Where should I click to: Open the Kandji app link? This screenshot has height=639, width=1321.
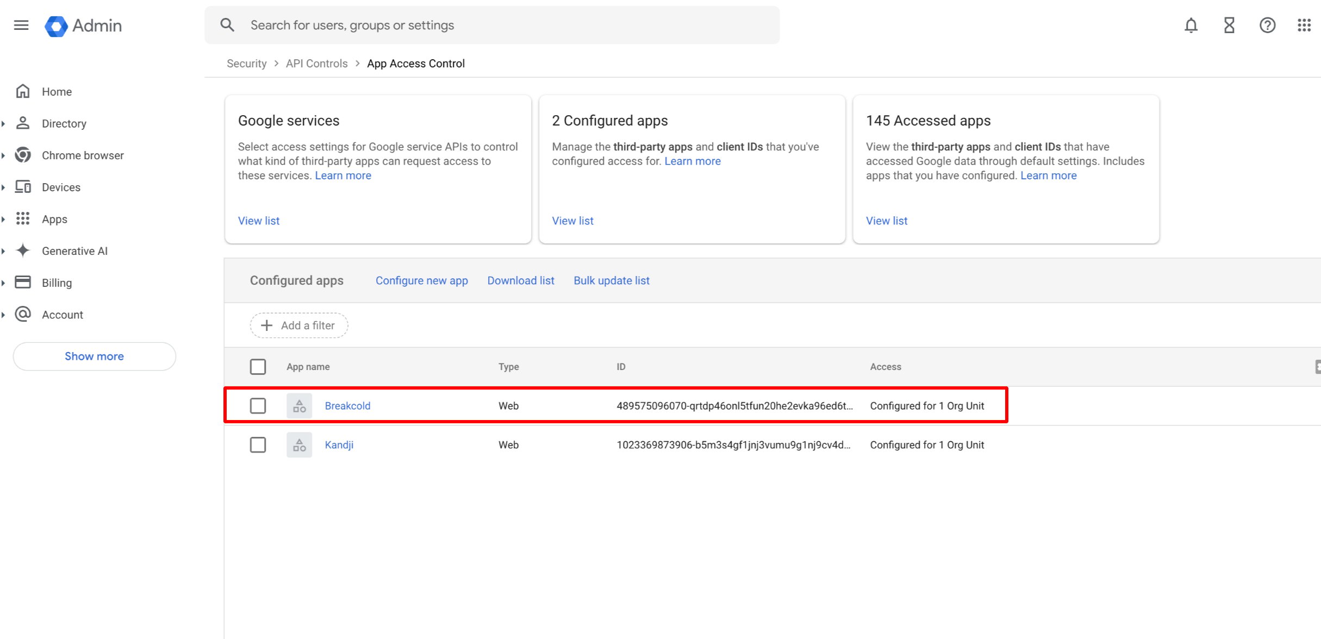(339, 445)
